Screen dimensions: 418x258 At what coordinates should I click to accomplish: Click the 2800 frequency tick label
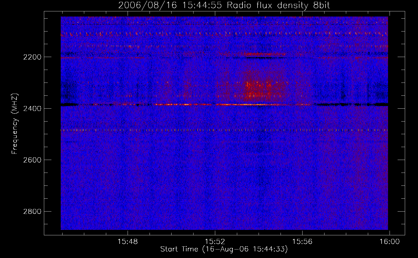point(32,212)
